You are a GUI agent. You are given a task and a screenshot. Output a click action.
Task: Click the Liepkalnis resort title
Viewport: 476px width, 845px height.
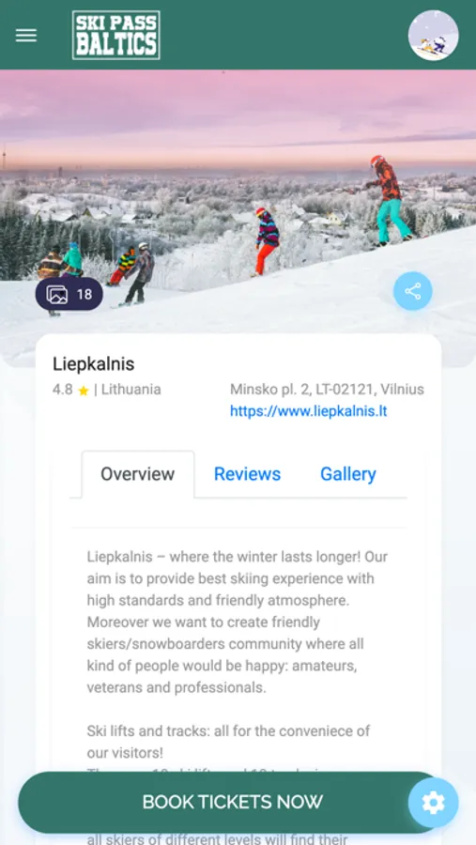94,364
